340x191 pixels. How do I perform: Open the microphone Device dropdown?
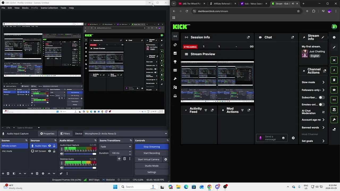coord(126,133)
